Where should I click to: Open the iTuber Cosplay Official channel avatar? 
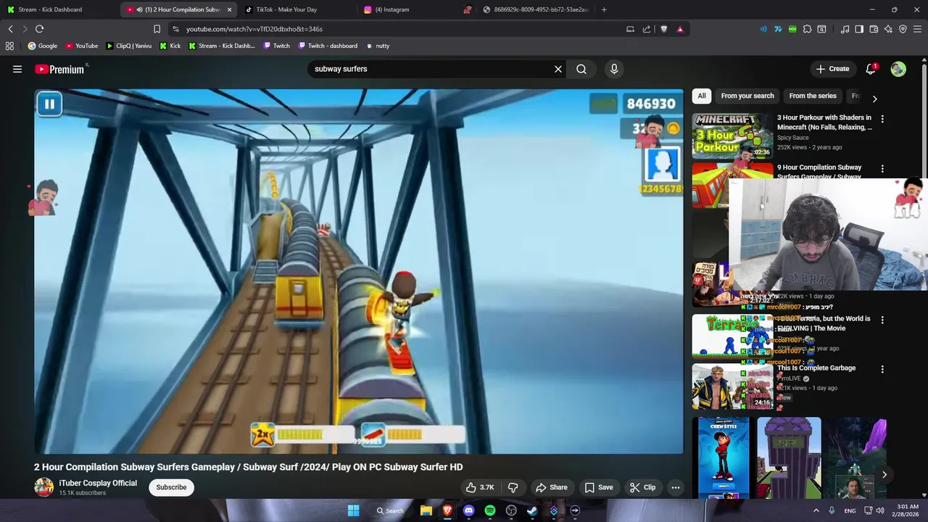pos(43,487)
